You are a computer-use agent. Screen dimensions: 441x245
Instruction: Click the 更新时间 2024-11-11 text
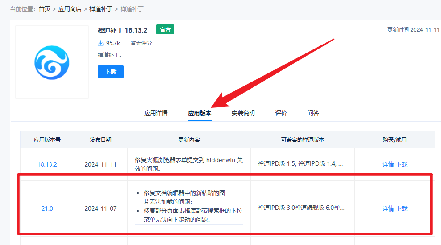click(413, 29)
